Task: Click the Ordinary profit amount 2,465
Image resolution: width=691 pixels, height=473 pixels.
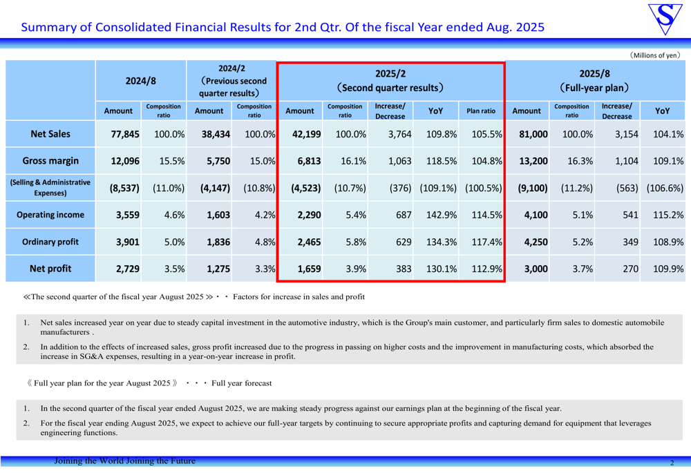Action: 309,242
